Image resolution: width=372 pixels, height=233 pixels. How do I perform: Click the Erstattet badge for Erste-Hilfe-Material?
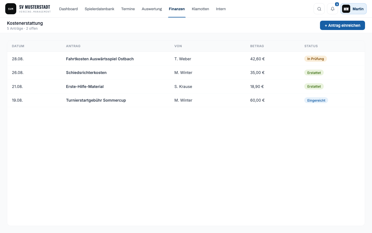pos(314,87)
